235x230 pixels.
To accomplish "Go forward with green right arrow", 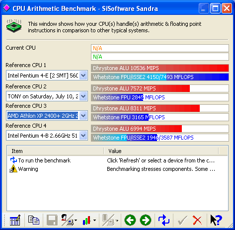I will coord(146,220).
